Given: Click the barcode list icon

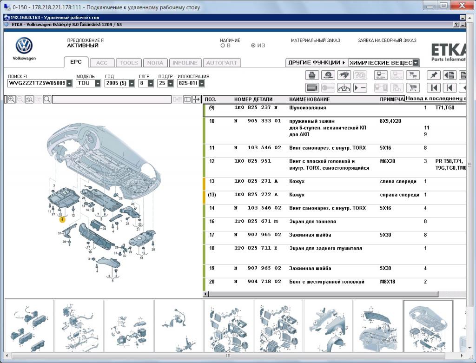Looking at the screenshot, I should [x=312, y=88].
